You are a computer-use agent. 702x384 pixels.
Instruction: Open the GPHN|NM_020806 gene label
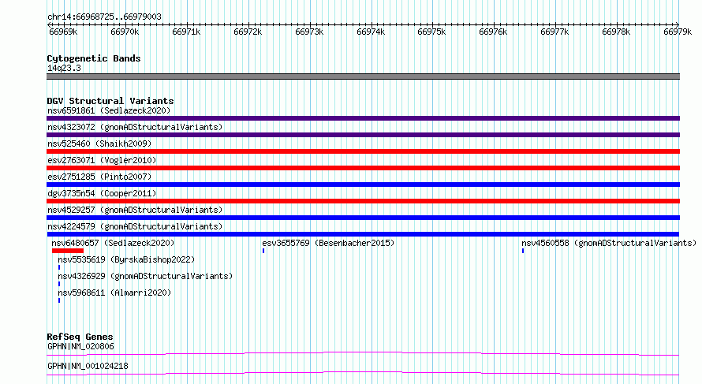(x=80, y=346)
